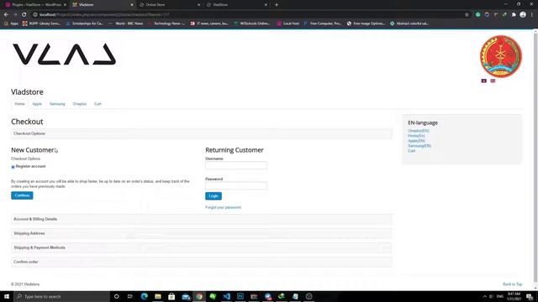538x302 pixels.
Task: Expand Account & Billing Details section
Action: (202, 219)
